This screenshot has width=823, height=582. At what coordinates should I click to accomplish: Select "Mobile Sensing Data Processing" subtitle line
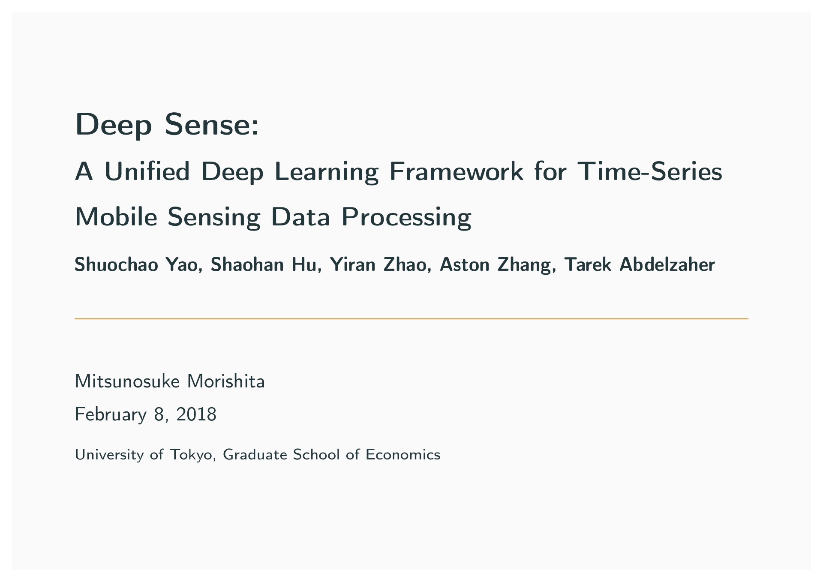point(273,218)
